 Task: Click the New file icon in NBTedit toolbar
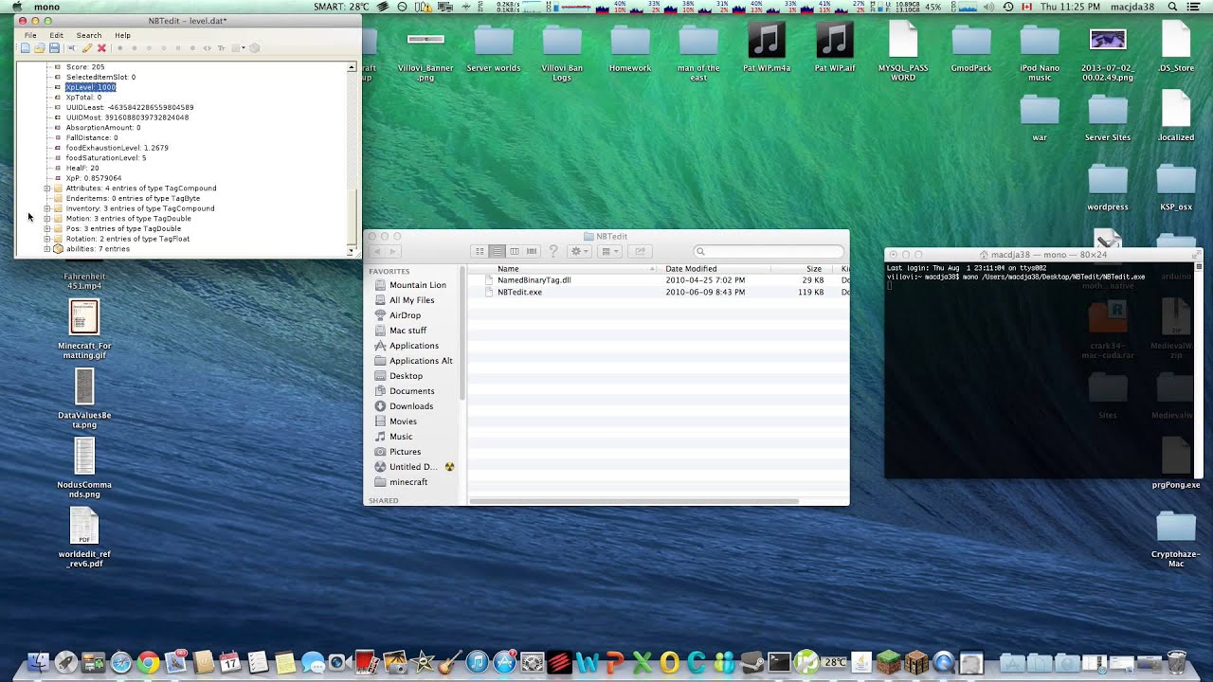[26, 48]
